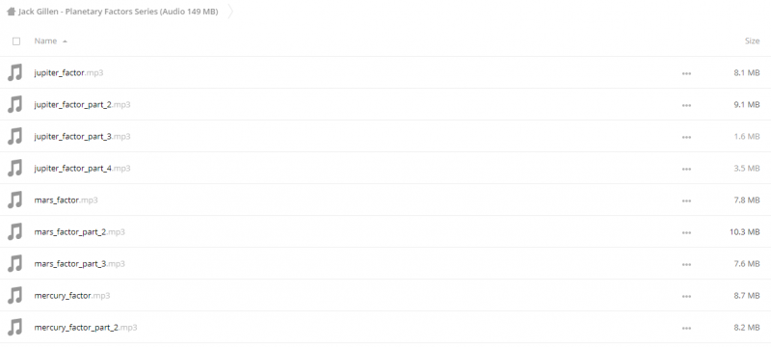
Task: Open more options for mercury_factor.mp3
Action: click(686, 296)
